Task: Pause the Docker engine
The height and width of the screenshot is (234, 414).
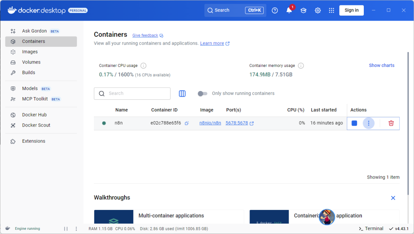Action: pos(66,229)
